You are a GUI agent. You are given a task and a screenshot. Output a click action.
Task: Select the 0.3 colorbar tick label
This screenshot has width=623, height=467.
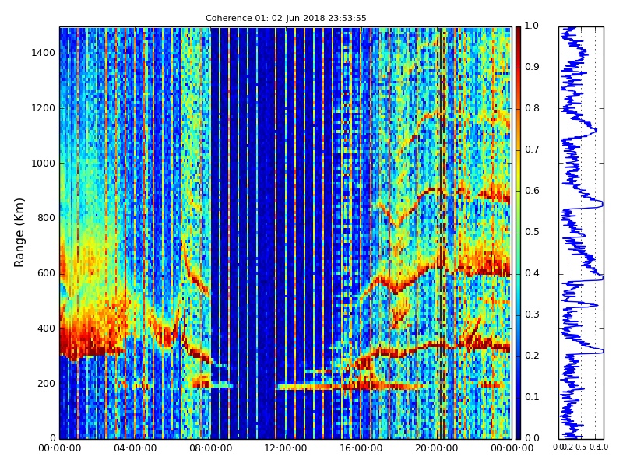[532, 314]
